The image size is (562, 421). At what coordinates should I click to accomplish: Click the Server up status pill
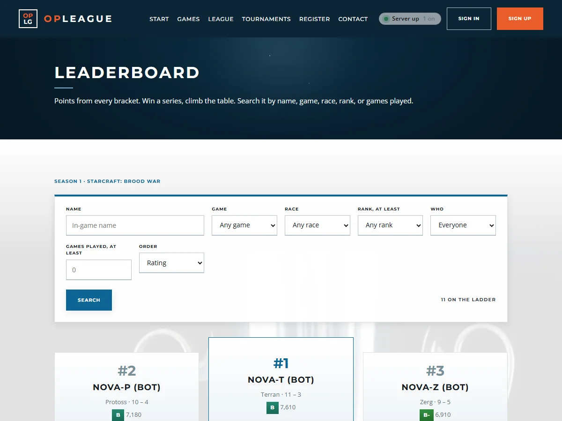pyautogui.click(x=410, y=19)
